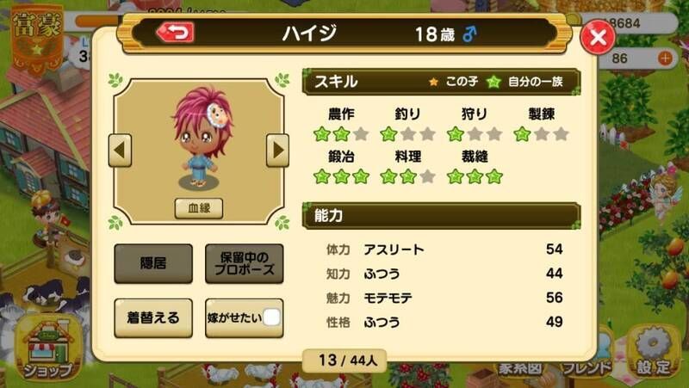Click the 鍛冶 skill star rating
Viewport: 689px width, 388px height.
point(341,176)
